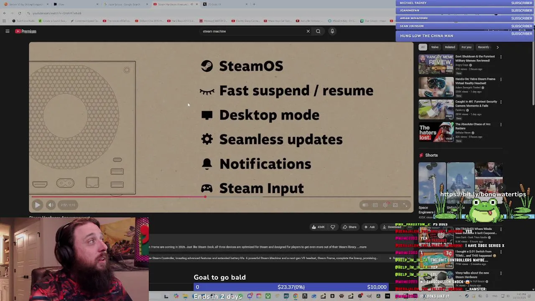
Task: Open the 'Electric Daisy Carnival' bookmark
Action: click(x=245, y=21)
